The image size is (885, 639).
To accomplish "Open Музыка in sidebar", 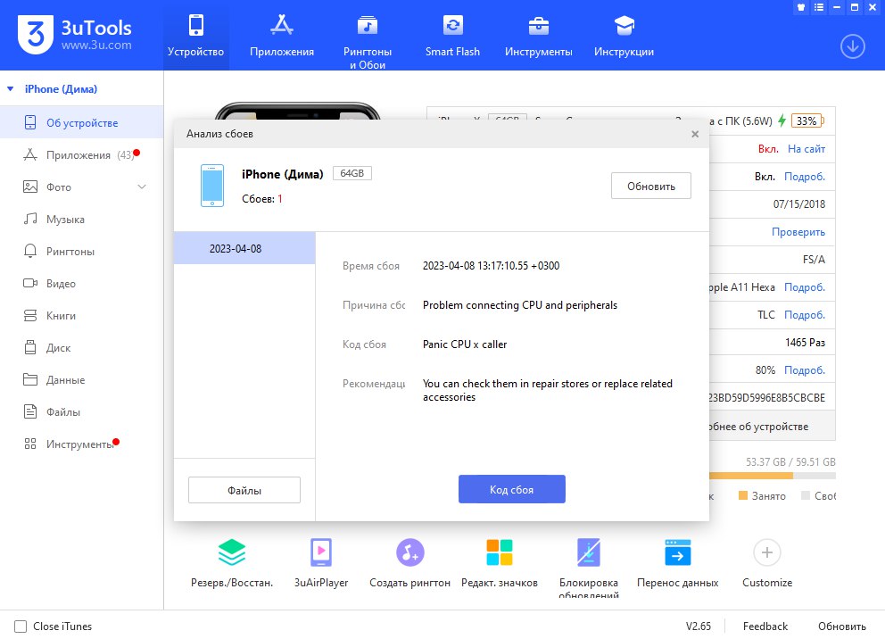I will 82,219.
